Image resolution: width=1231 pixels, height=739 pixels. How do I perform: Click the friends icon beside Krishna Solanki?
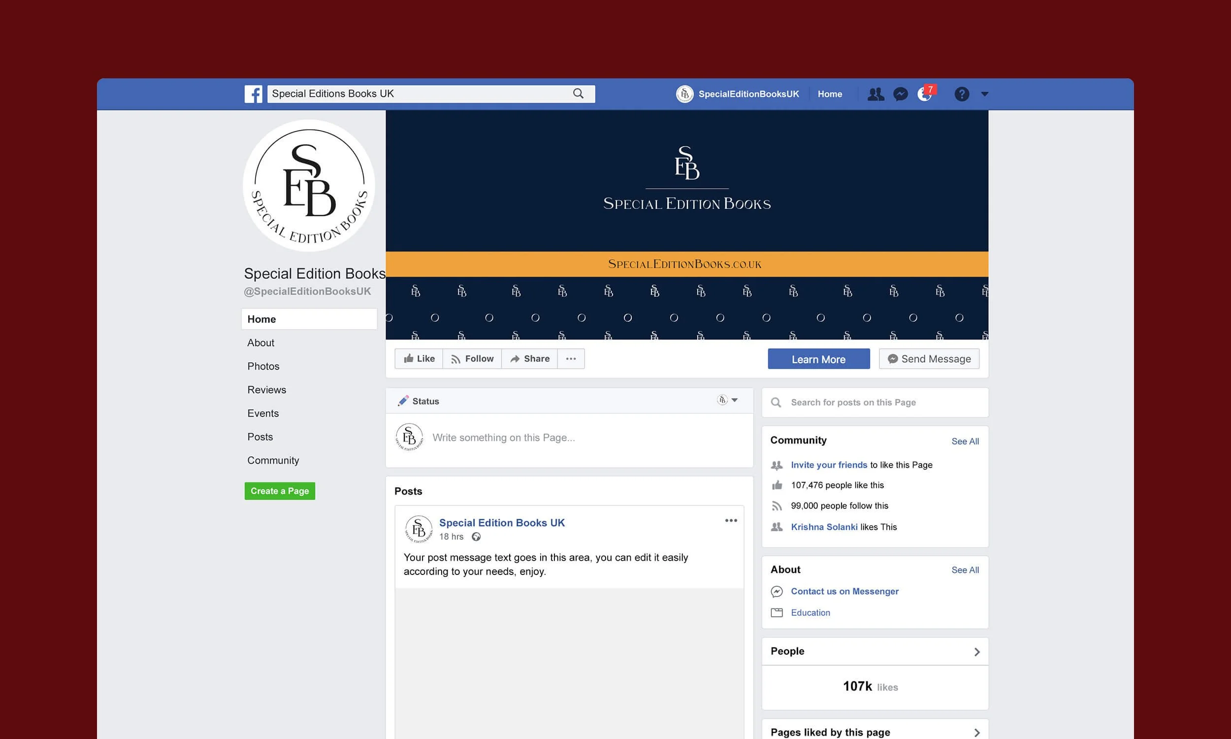pos(777,527)
